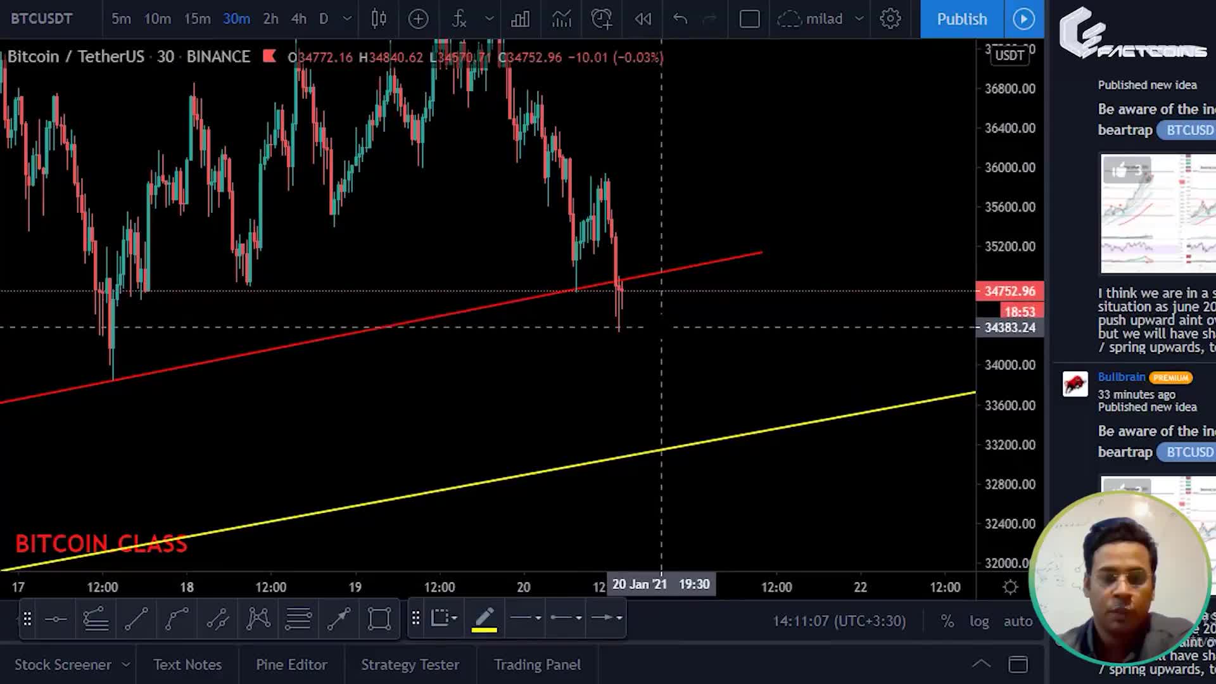Select the trend line drawing tool

click(136, 618)
